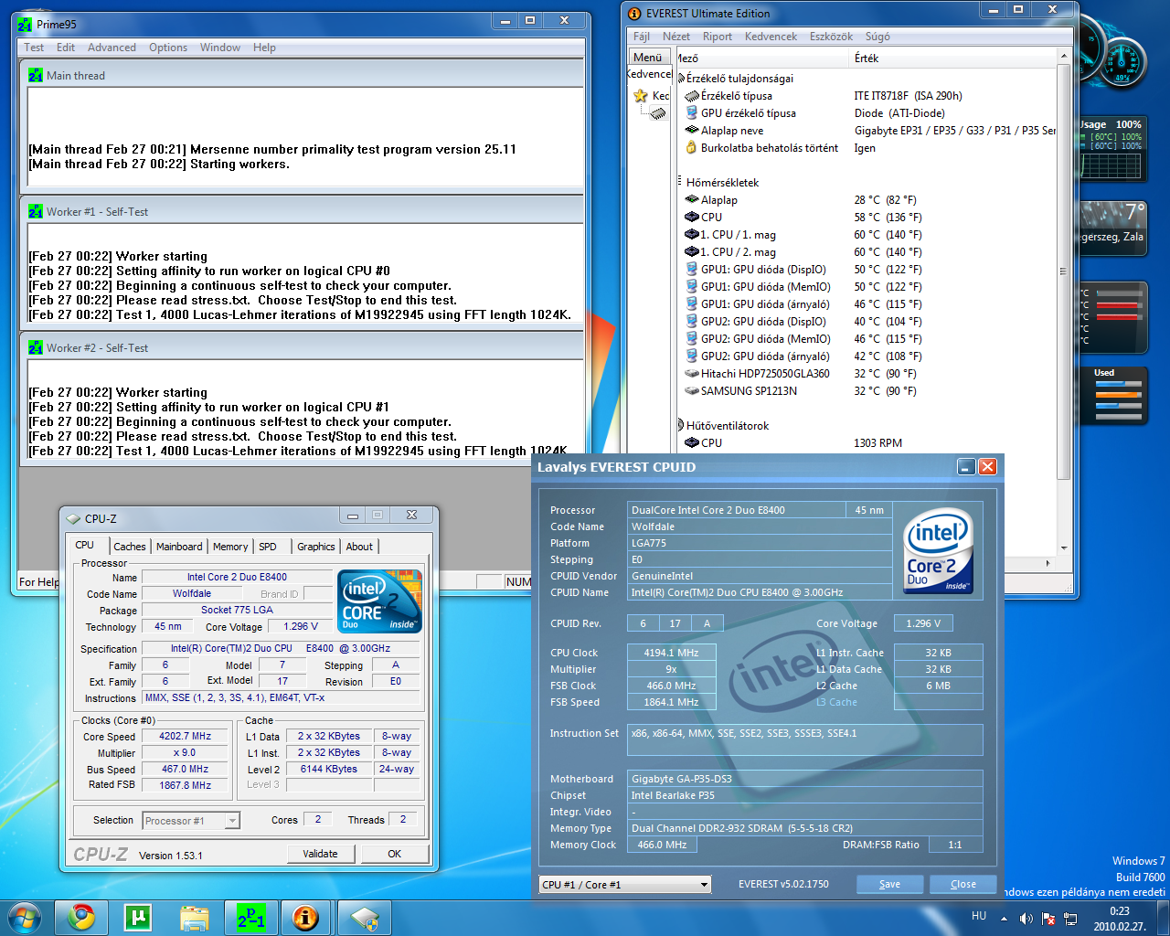Click the Core Voltage value 1.296 V in CPU-Z
1170x936 pixels.
pos(301,627)
